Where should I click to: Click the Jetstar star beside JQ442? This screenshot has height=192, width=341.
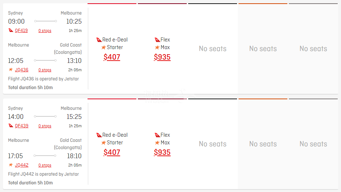11,165
